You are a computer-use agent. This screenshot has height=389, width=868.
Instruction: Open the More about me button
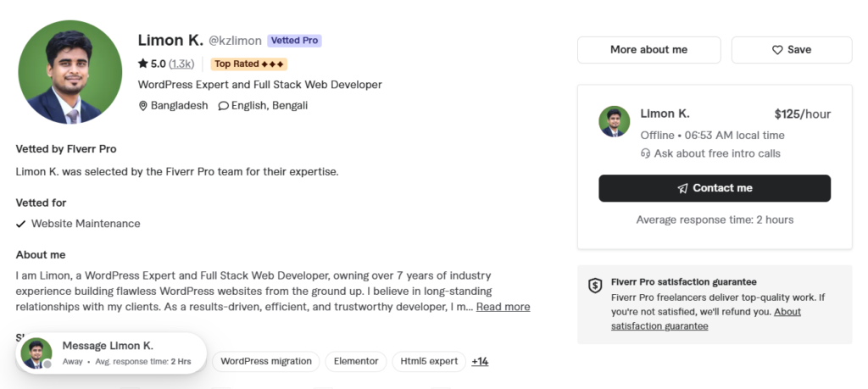(648, 50)
